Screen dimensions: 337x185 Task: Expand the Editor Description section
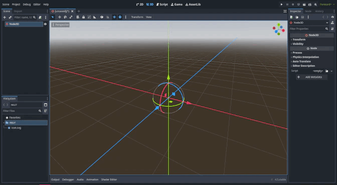[312, 66]
